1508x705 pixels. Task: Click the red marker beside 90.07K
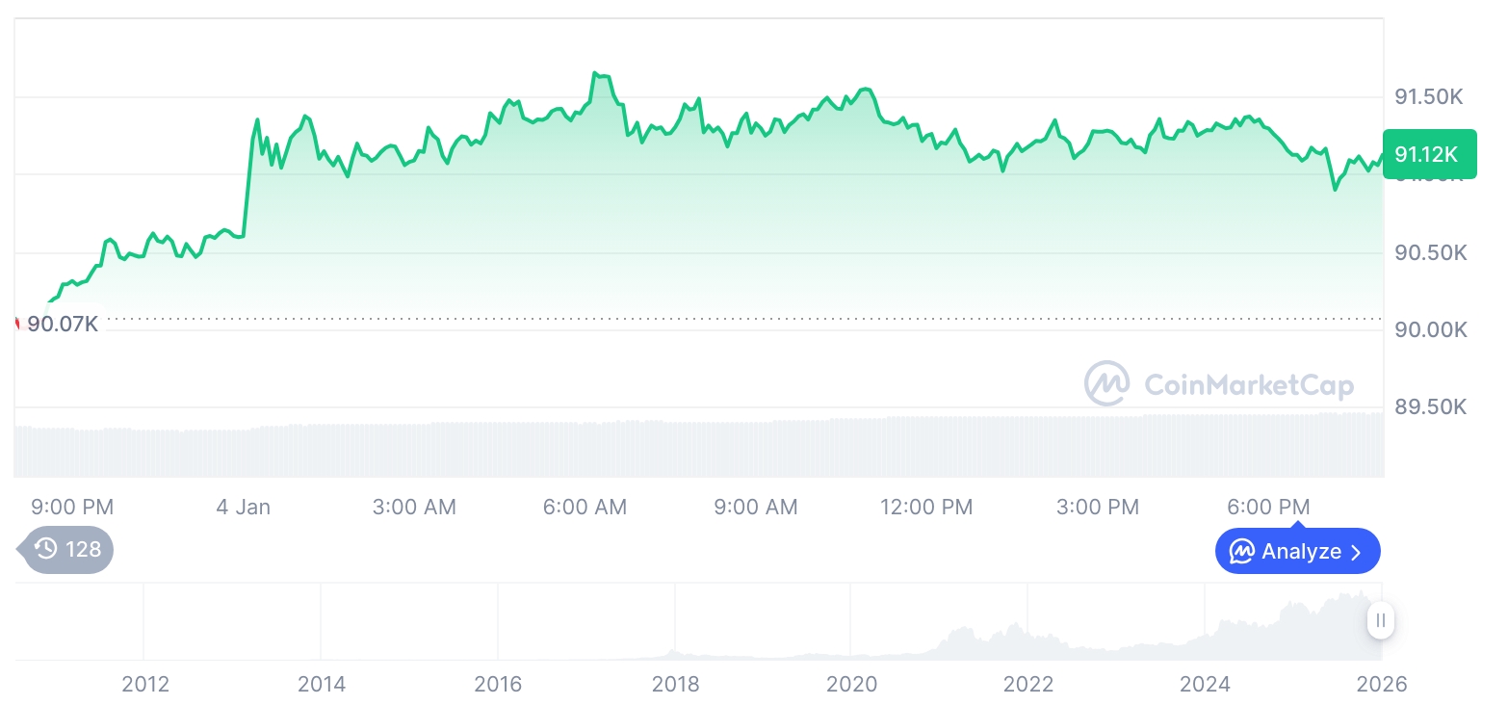(16, 324)
